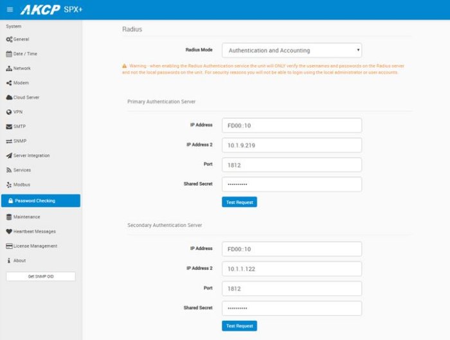
Task: Open the SNMP settings page
Action: [x=20, y=141]
